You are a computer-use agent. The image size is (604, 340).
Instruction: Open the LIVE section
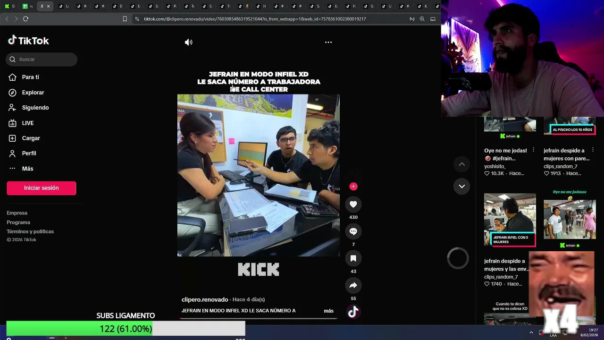pyautogui.click(x=27, y=123)
